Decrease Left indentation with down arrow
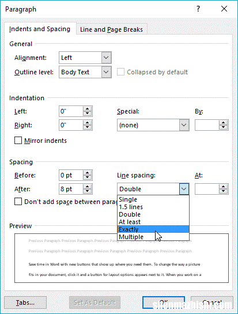The image size is (238, 314). click(88, 114)
